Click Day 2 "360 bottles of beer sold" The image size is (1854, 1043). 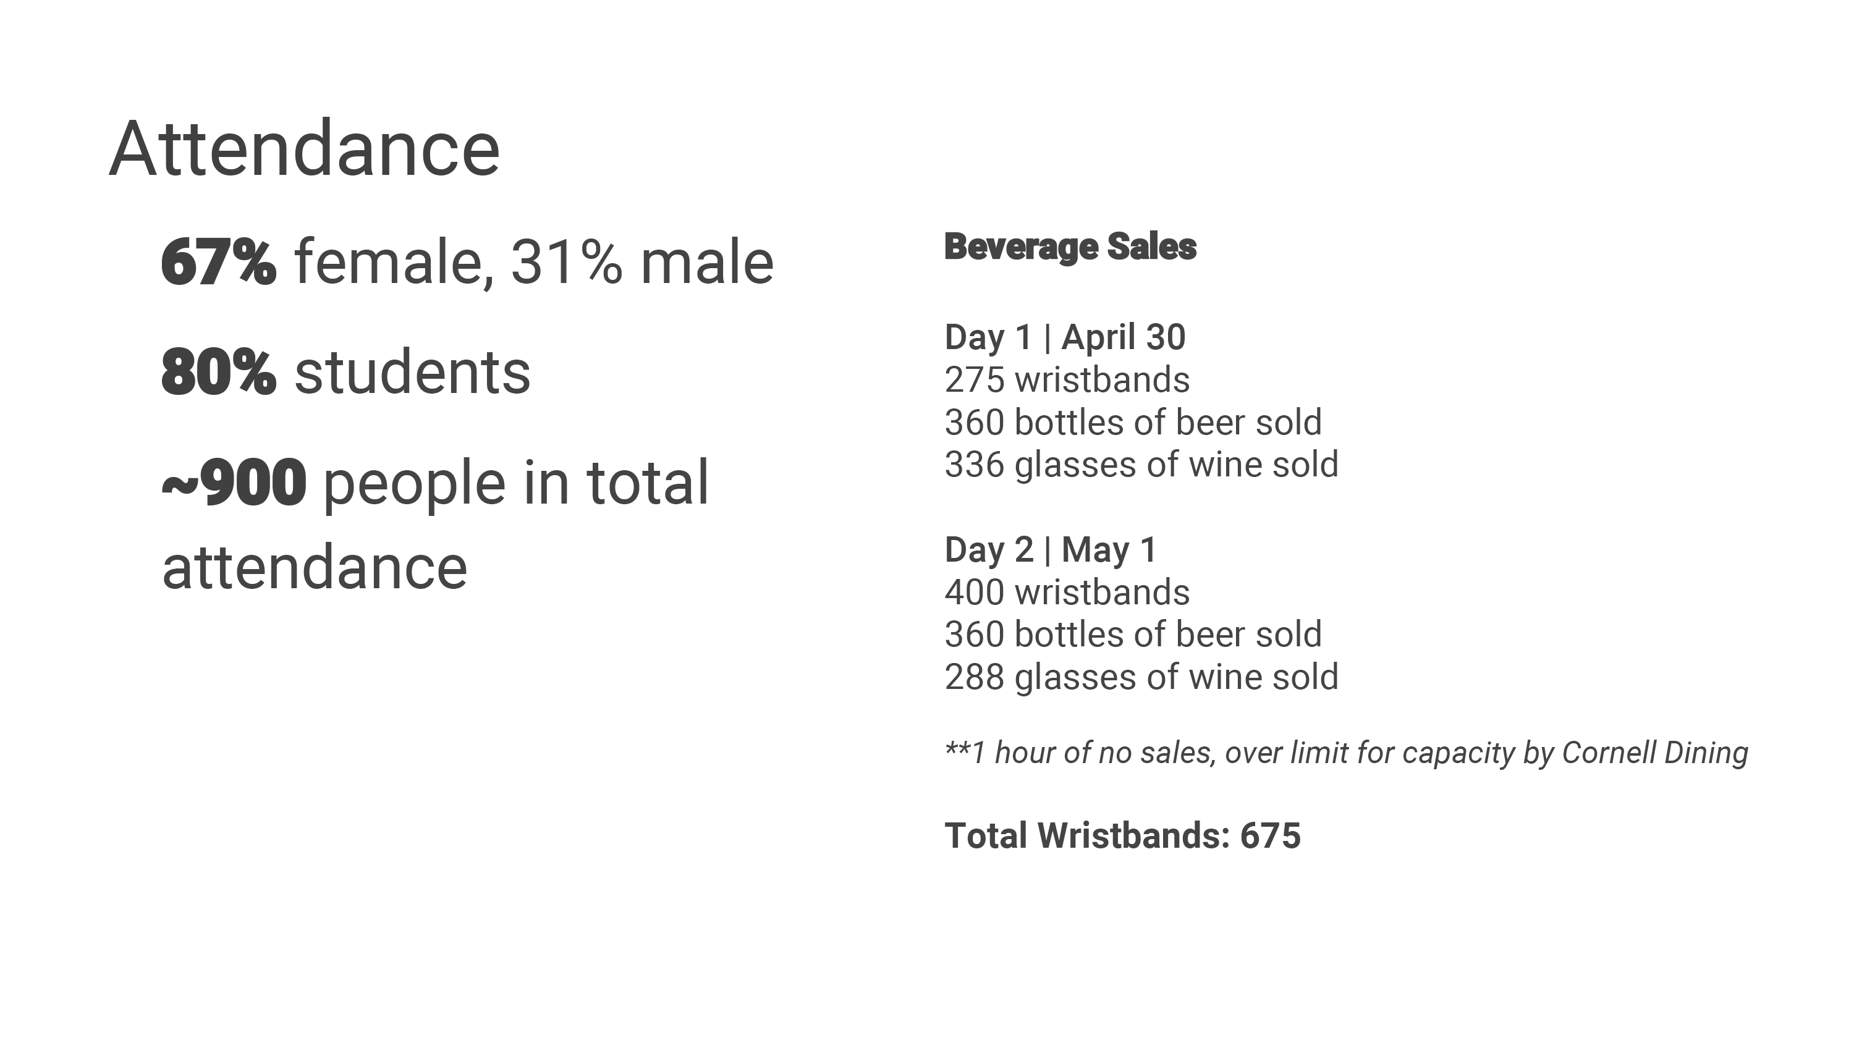tap(1133, 634)
